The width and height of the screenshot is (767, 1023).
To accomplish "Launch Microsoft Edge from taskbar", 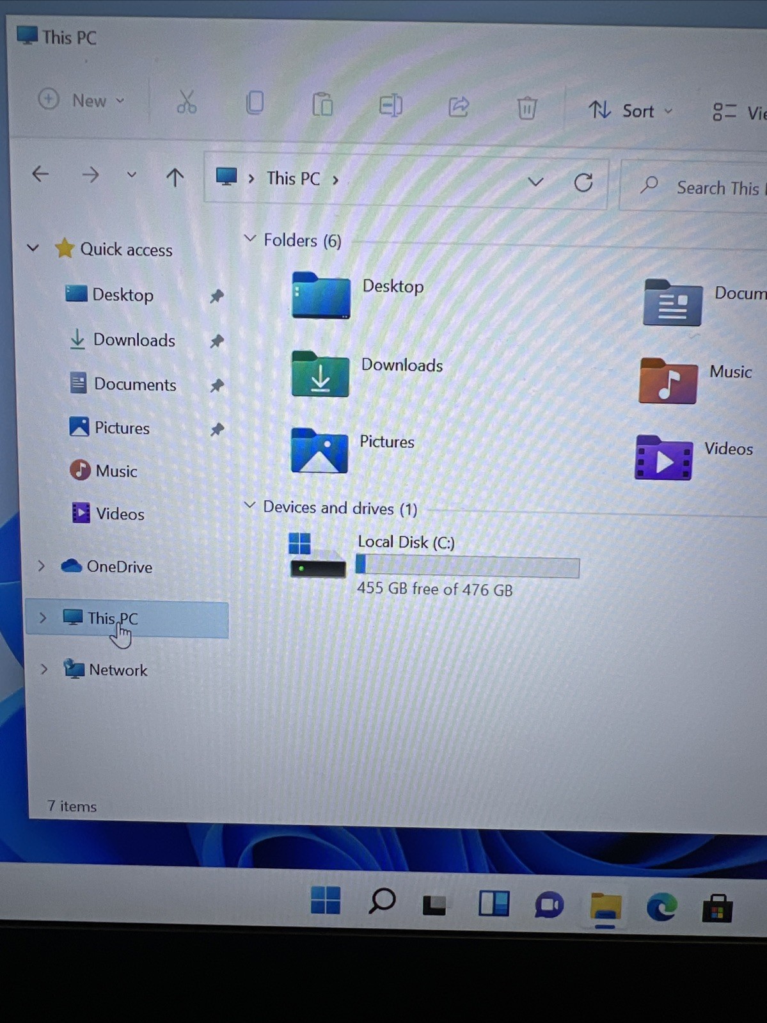I will (x=661, y=907).
